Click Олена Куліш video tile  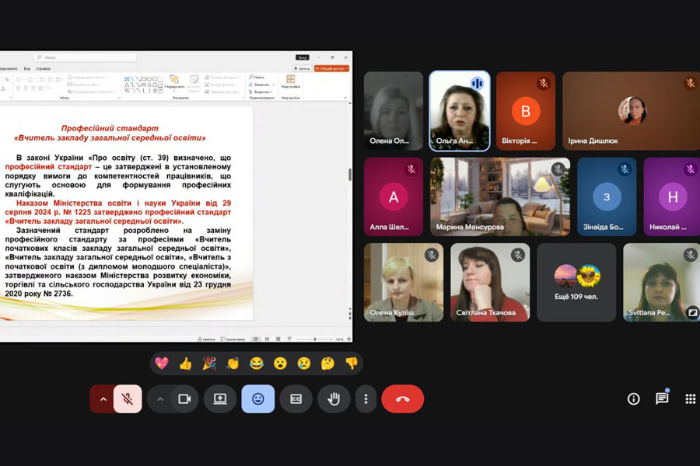tap(404, 282)
